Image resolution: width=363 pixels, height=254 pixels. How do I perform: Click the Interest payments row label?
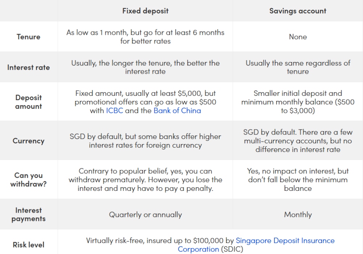pyautogui.click(x=28, y=214)
